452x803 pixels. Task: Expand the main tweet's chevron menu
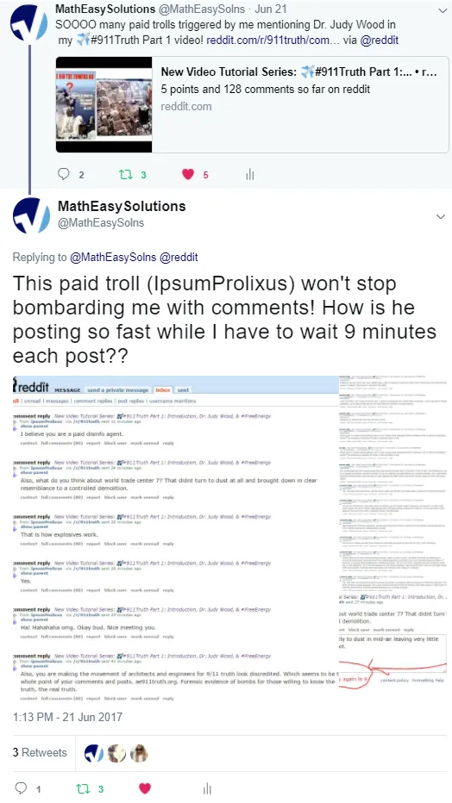pyautogui.click(x=440, y=217)
